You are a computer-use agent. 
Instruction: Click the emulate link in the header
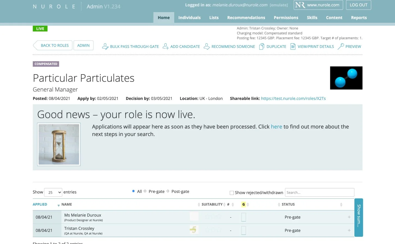tap(279, 5)
